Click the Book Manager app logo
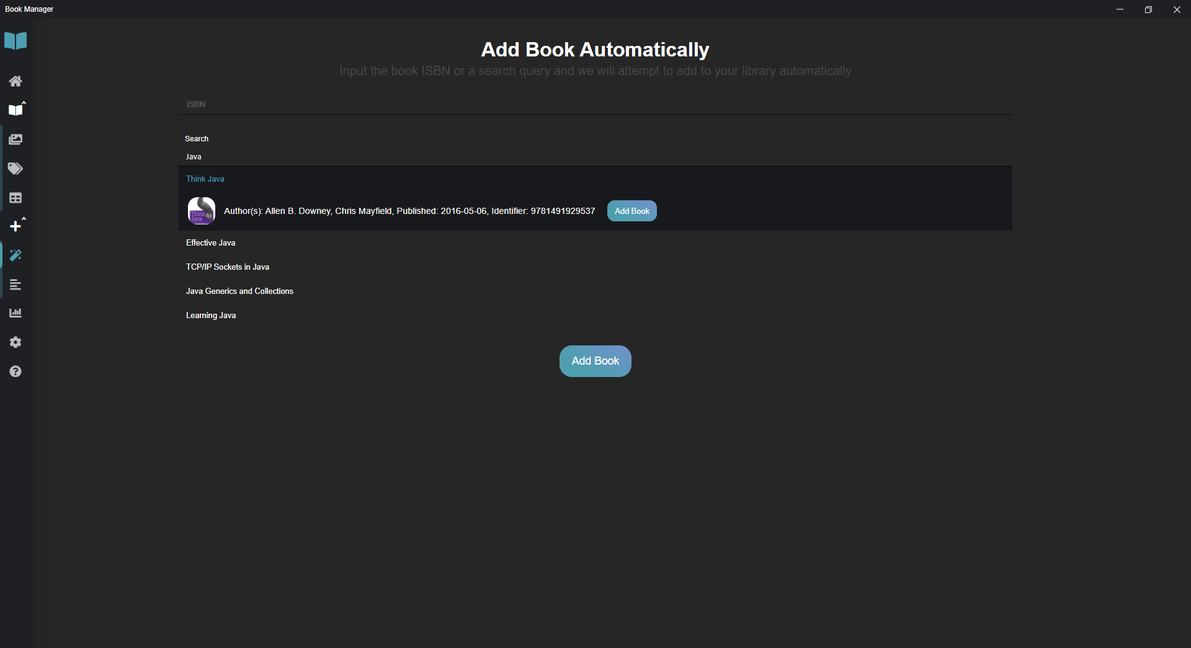The height and width of the screenshot is (648, 1191). (x=15, y=41)
